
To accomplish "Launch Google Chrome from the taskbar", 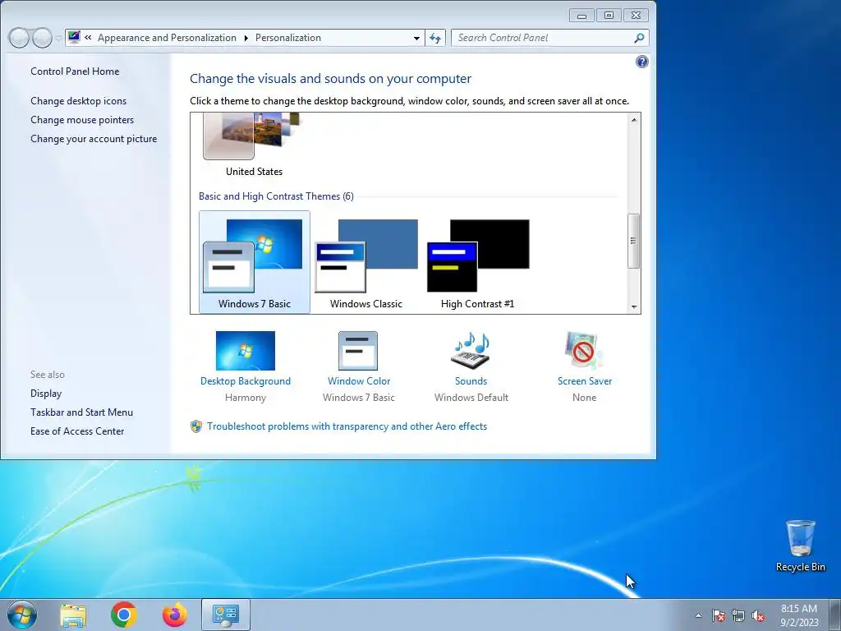I will click(x=124, y=615).
